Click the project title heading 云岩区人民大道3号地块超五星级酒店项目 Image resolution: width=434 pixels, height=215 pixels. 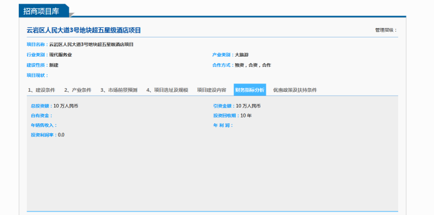click(x=84, y=30)
